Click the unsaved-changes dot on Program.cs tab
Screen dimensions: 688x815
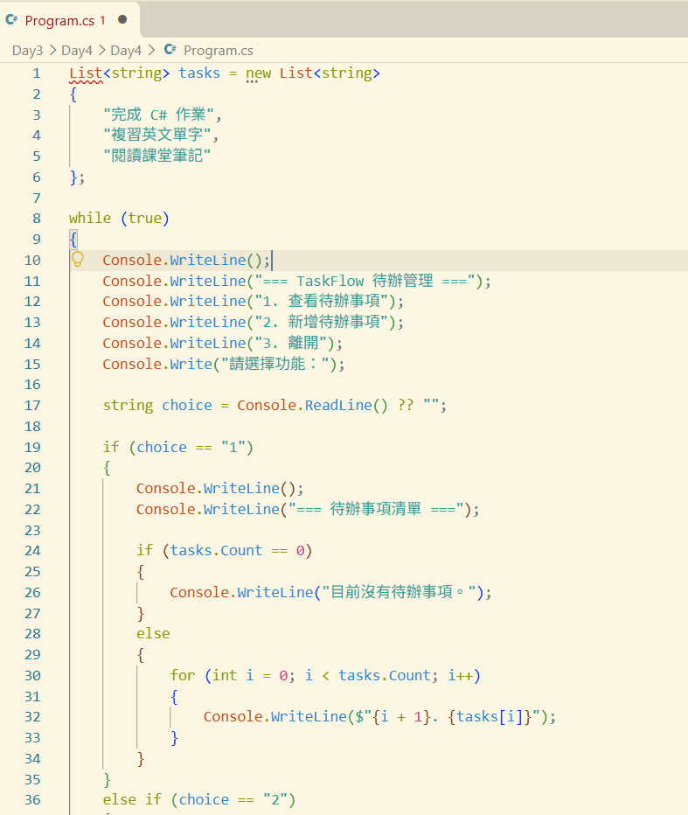122,20
